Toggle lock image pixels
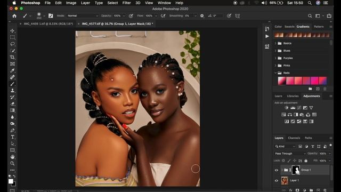This screenshot has width=341, height=192. [x=289, y=161]
